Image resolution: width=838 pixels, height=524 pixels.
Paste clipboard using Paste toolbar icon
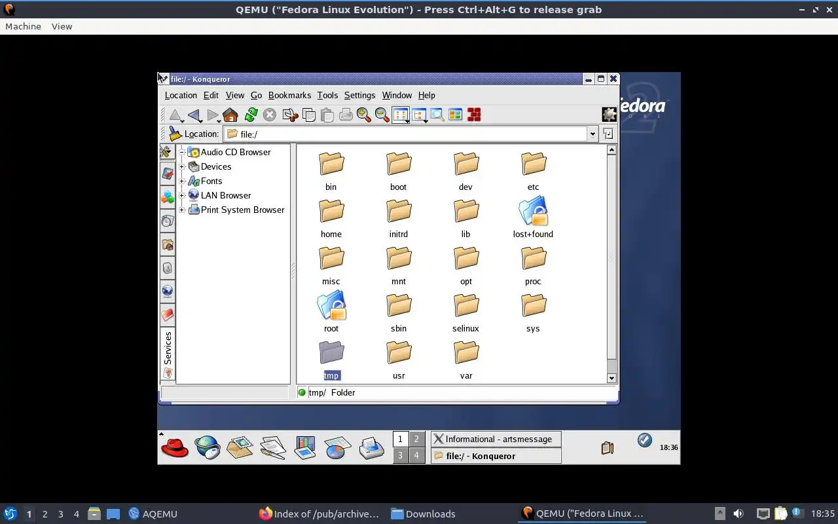pyautogui.click(x=327, y=115)
